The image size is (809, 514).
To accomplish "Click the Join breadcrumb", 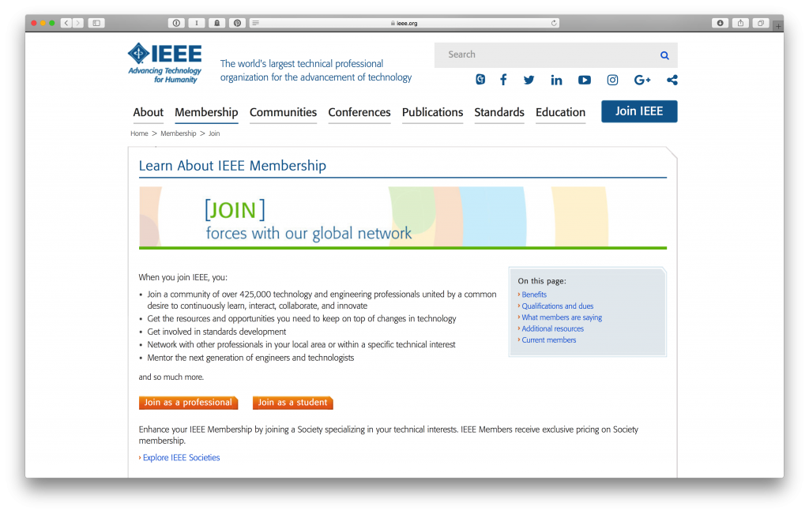I will coord(214,133).
